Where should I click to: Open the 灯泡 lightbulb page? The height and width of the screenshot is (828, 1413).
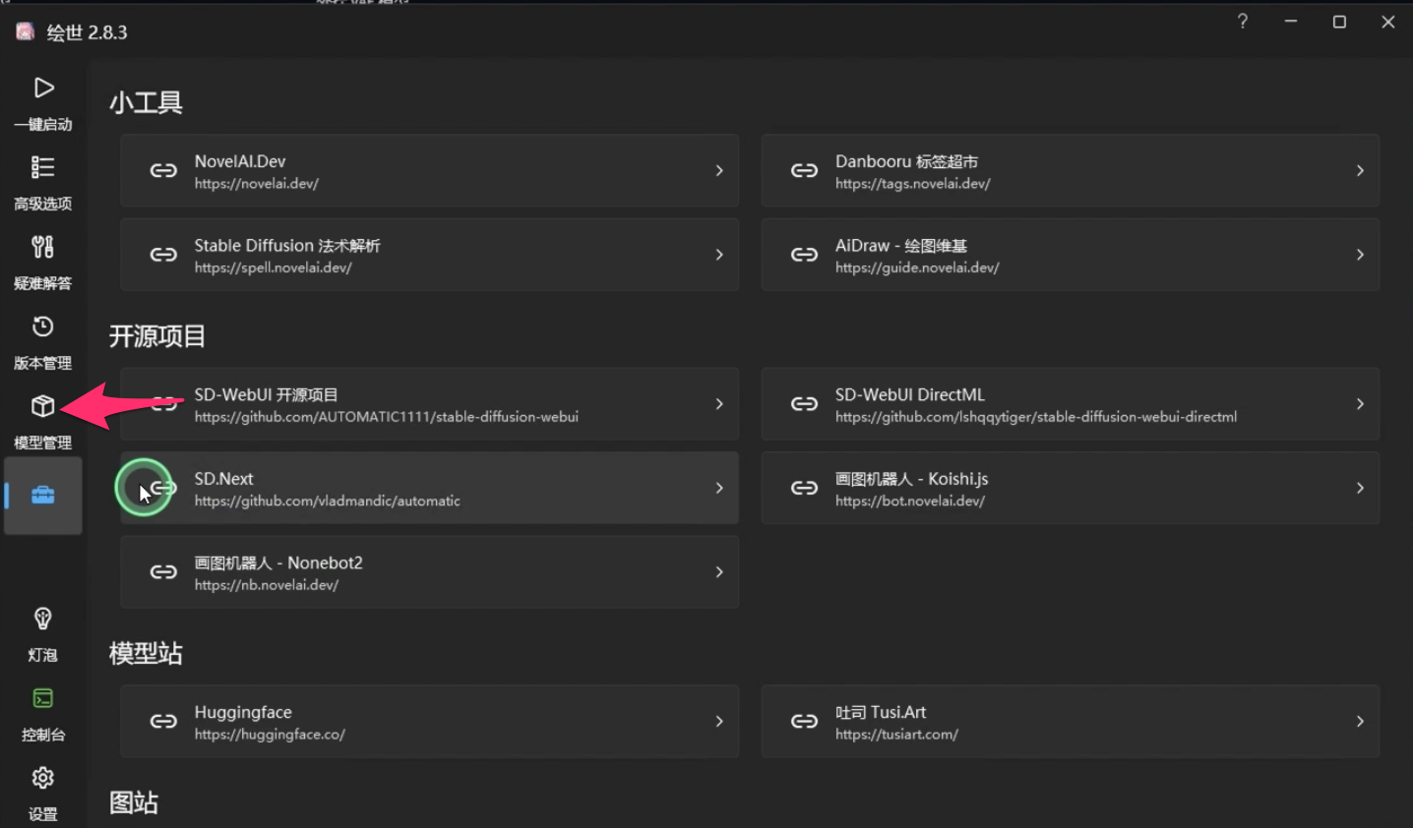point(43,634)
